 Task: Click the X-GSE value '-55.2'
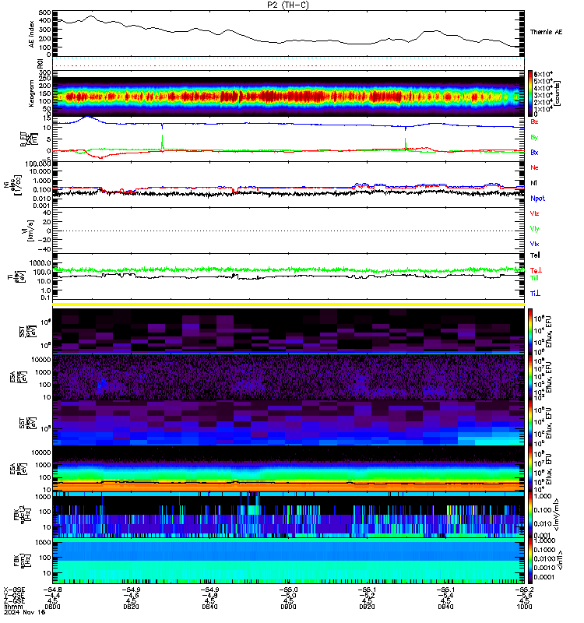pyautogui.click(x=524, y=590)
